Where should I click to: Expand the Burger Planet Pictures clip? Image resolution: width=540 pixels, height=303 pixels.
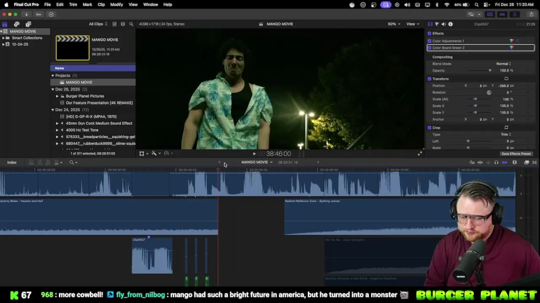pos(57,96)
